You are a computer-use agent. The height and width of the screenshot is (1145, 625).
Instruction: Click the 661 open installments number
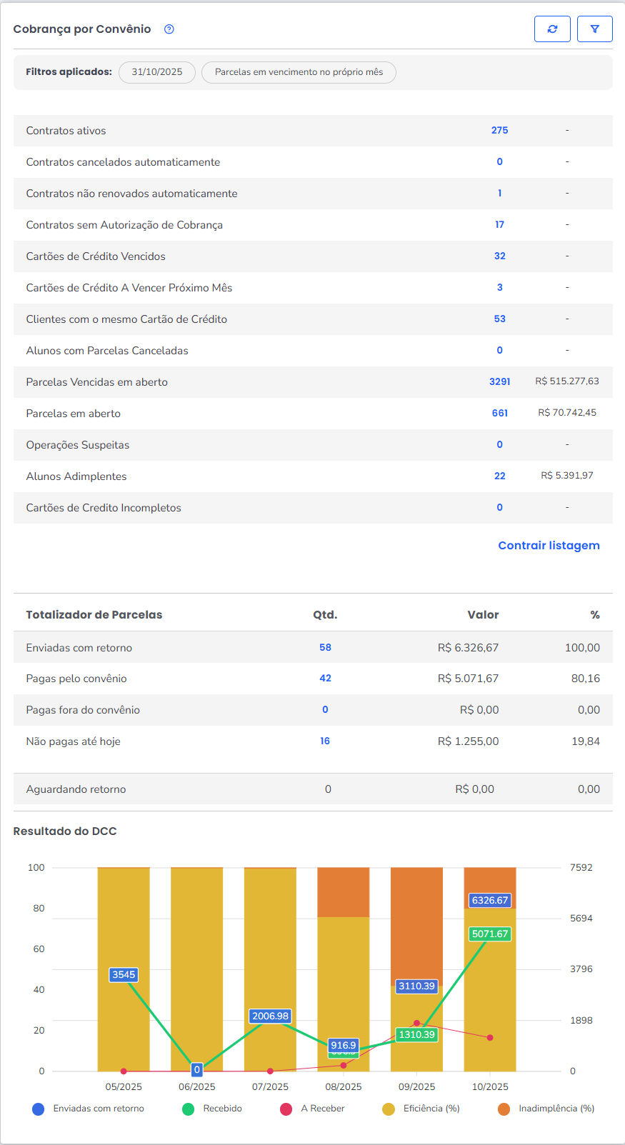[499, 414]
